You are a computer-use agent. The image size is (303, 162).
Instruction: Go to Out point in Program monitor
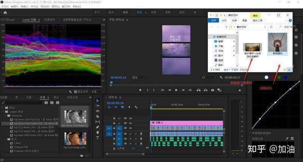(190, 90)
